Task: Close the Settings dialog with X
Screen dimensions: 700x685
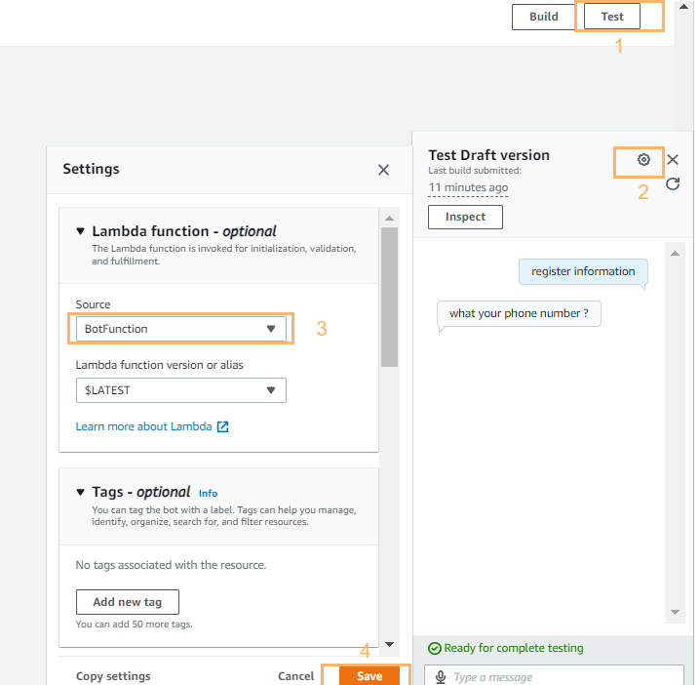Action: pyautogui.click(x=383, y=170)
